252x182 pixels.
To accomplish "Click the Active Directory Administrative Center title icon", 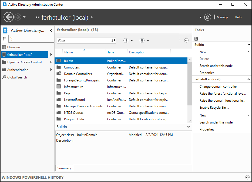I will [5, 4].
